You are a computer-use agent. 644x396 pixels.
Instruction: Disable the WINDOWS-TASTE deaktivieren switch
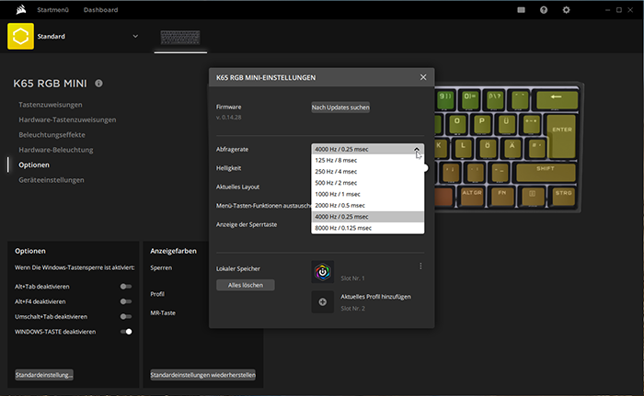tap(127, 332)
